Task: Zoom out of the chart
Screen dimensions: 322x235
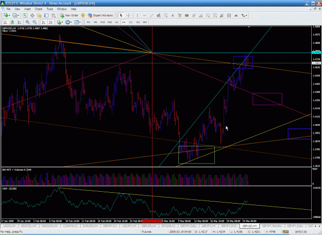Action: tap(35, 22)
